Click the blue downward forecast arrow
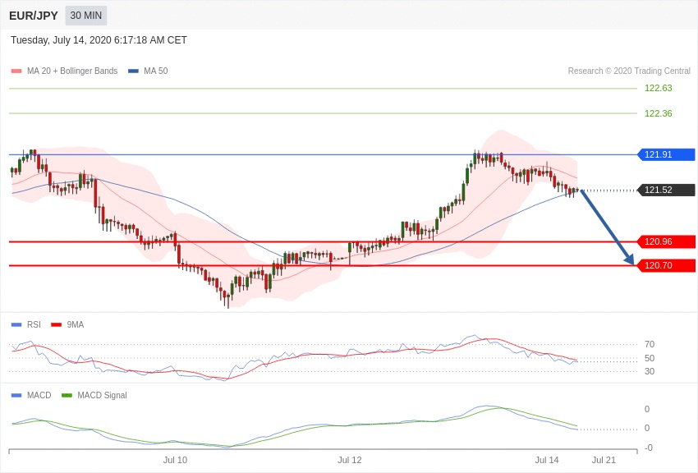Image resolution: width=698 pixels, height=473 pixels. tap(608, 227)
